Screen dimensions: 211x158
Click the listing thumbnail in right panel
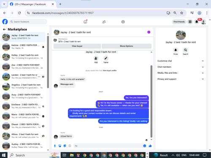click(x=181, y=35)
